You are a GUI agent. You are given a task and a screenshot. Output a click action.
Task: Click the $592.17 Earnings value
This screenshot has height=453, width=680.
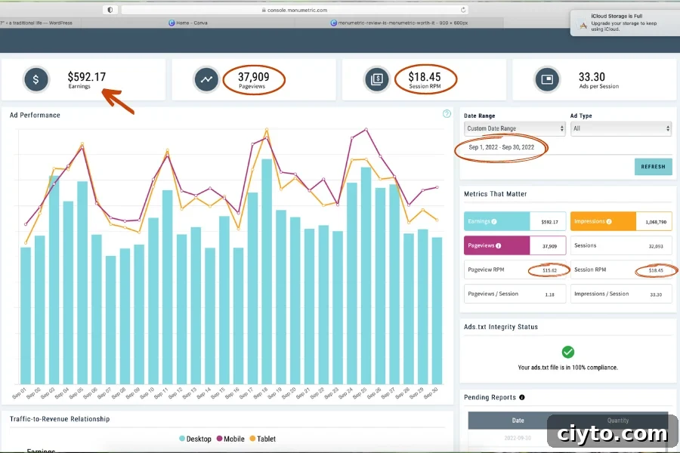(87, 77)
